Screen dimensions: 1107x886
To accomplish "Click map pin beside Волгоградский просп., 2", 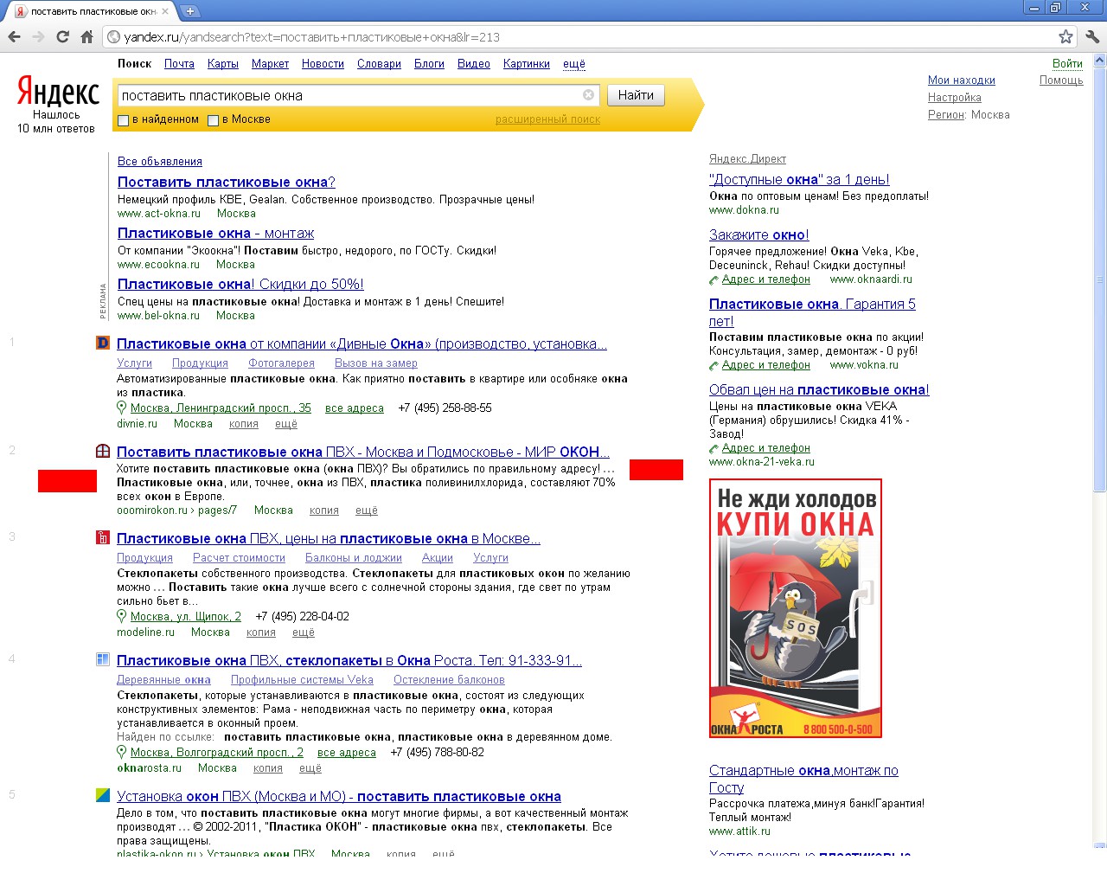I will pos(121,752).
